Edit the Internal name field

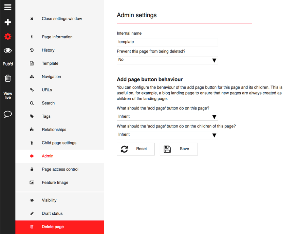point(167,42)
